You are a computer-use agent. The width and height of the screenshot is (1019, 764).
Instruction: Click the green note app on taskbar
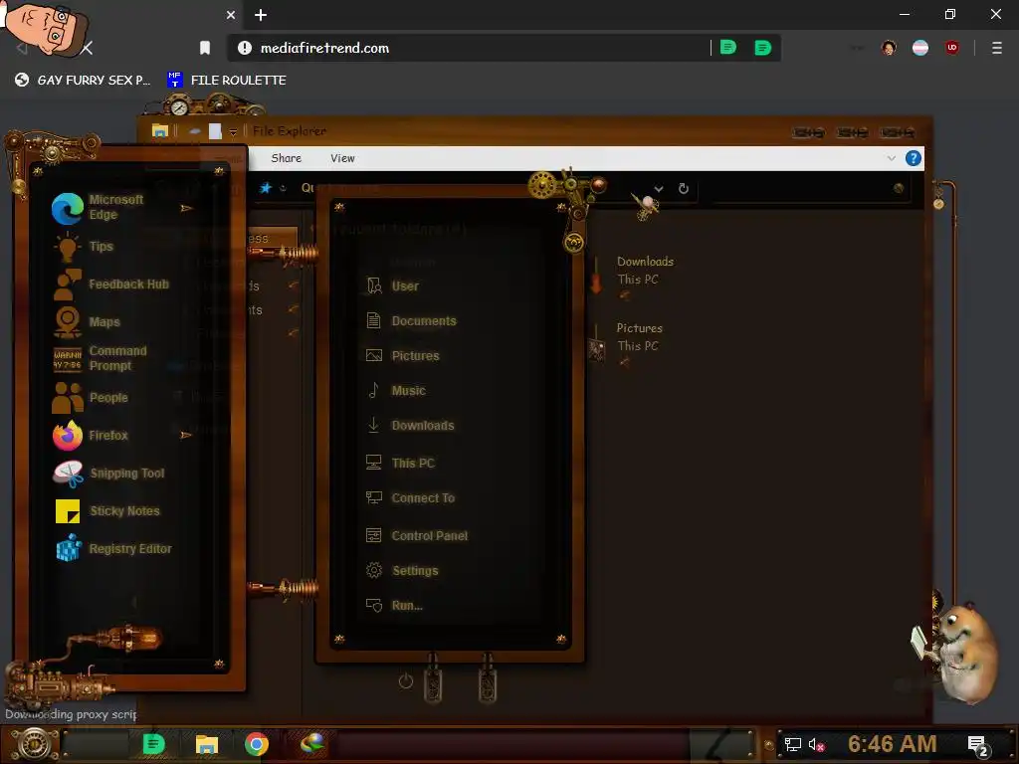click(154, 744)
